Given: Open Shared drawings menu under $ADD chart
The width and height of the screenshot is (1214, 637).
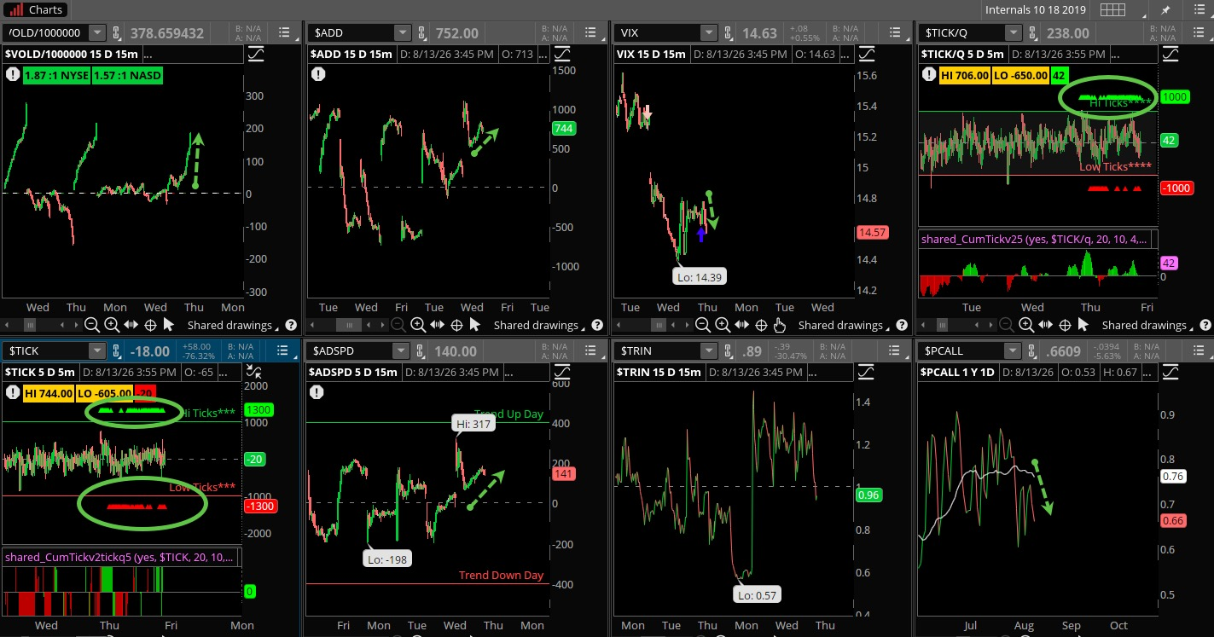Looking at the screenshot, I should point(541,325).
